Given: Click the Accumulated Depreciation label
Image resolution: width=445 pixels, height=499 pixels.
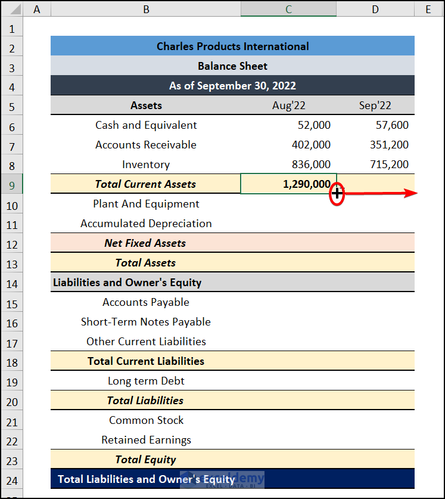Looking at the screenshot, I should [146, 224].
